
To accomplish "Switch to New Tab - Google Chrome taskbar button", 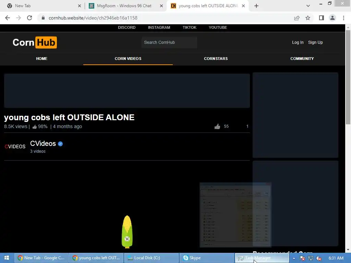I will (x=41, y=258).
